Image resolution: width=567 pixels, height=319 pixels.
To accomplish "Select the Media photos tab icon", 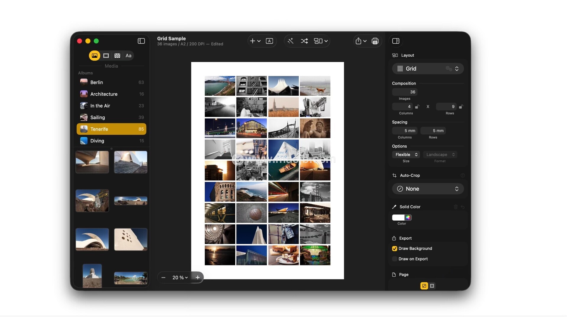I will click(x=94, y=56).
